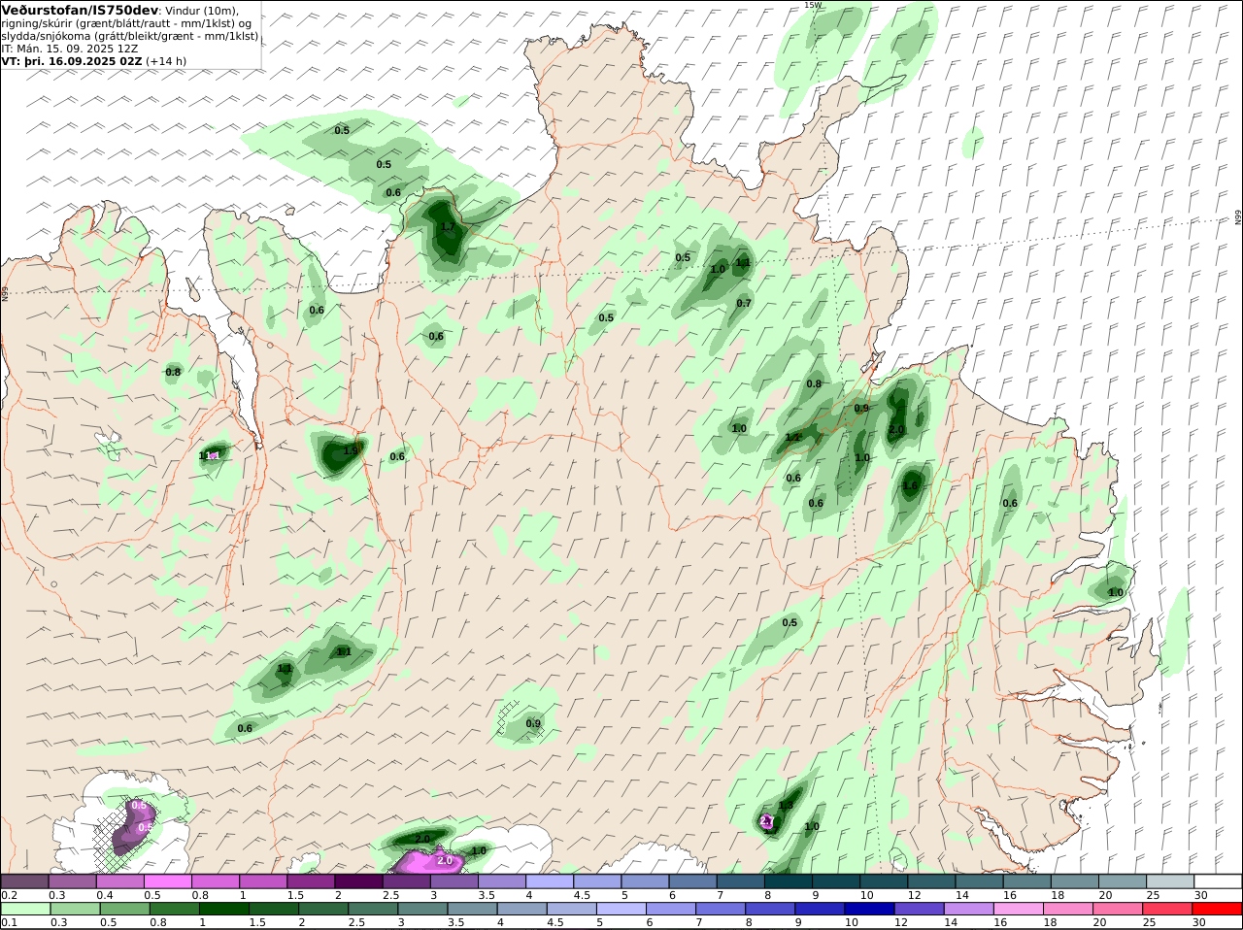
Task: Click the "0.4" label in the snow legend
Action: 105,895
